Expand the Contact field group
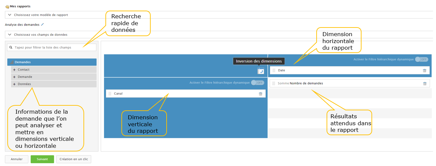Image resolution: width=436 pixels, height=166 pixels. click(14, 70)
